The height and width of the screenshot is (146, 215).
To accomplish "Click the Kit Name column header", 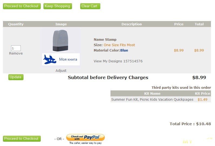I will point(152,93).
